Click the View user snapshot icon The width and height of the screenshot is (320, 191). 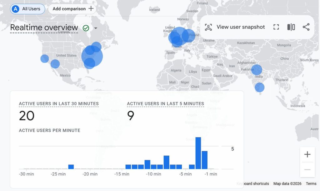click(208, 27)
